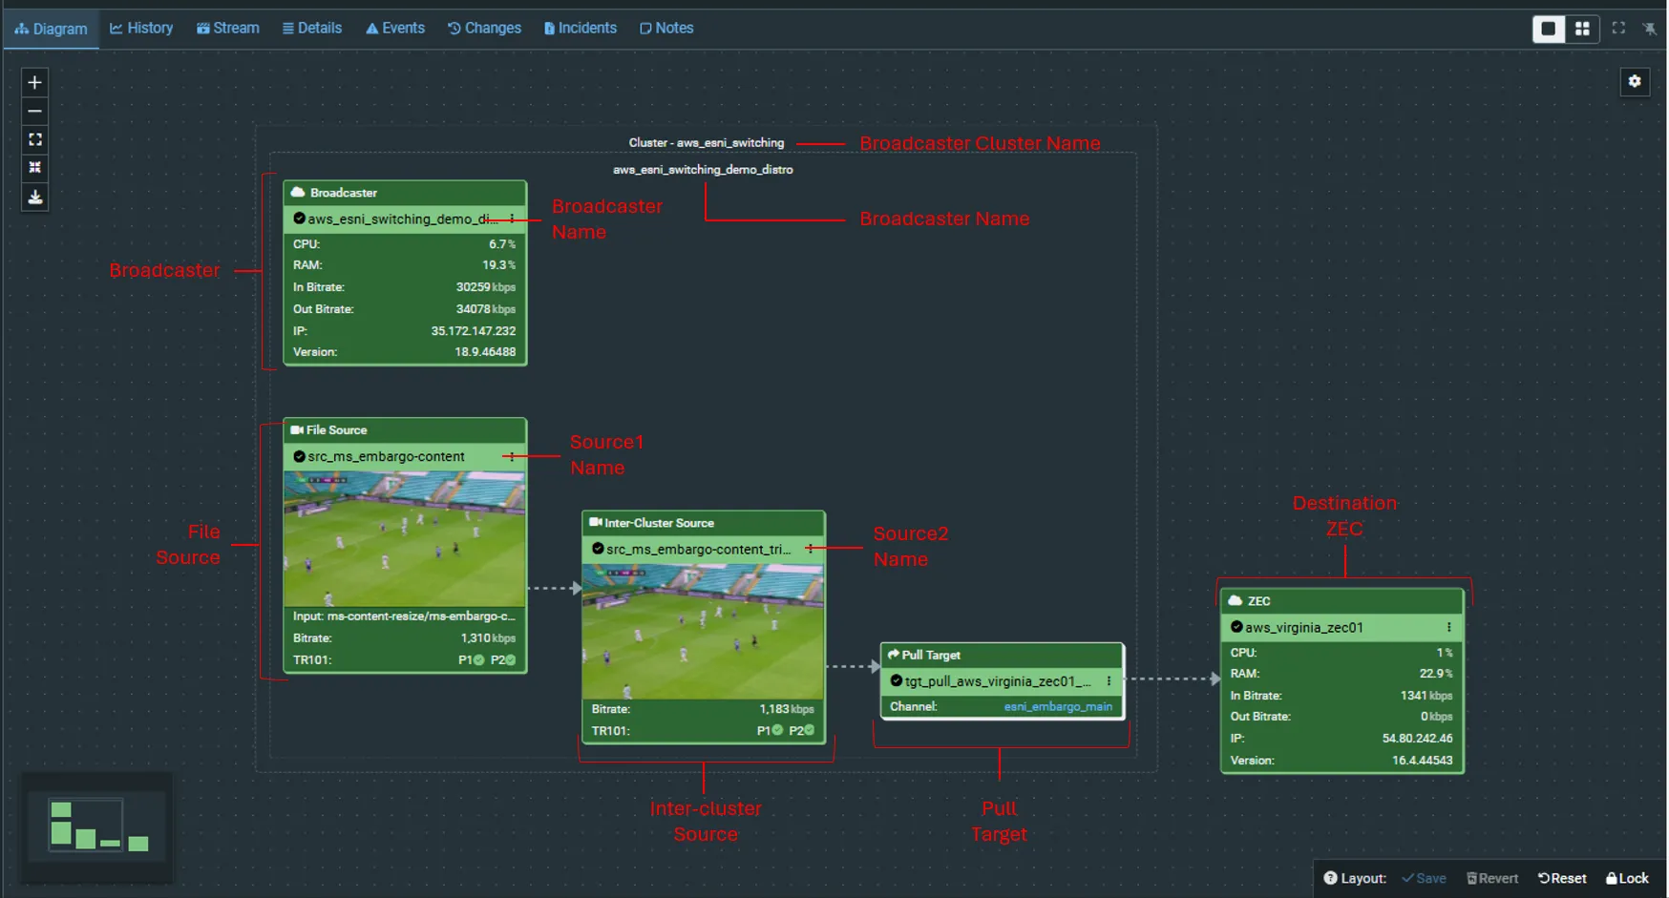
Task: Go to the Events tab
Action: pos(395,29)
